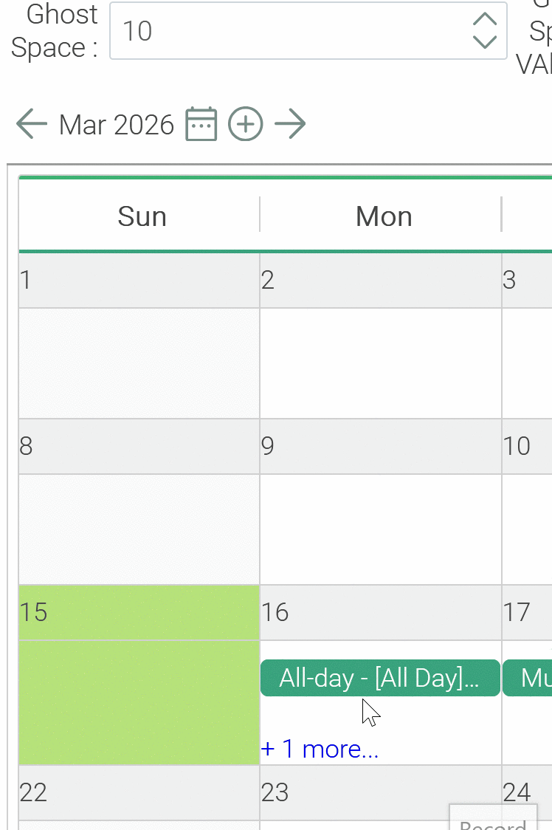The image size is (552, 830).
Task: Increase Ghost Space value with up arrow
Action: [x=484, y=20]
